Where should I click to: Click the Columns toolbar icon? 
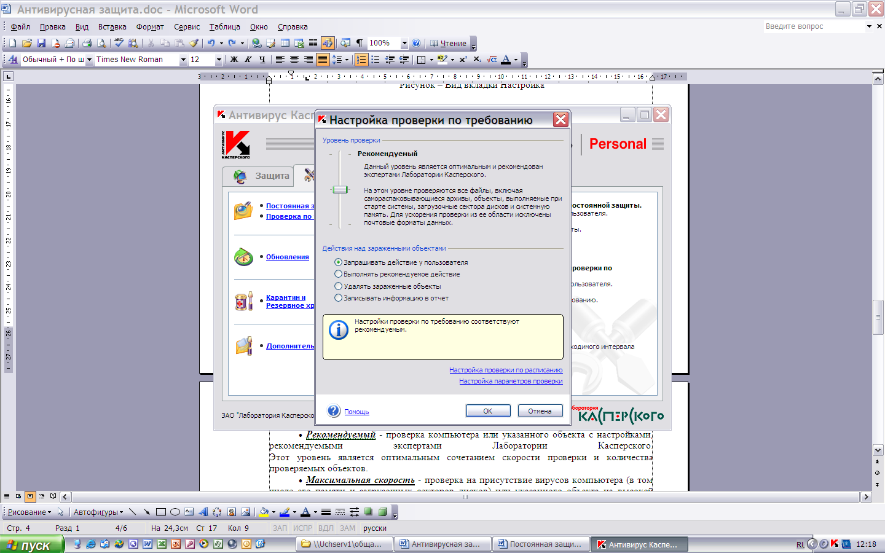point(313,43)
